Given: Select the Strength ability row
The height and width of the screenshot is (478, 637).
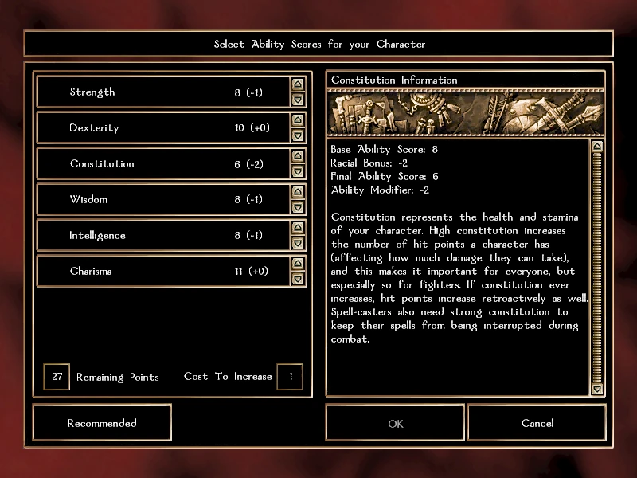Looking at the screenshot, I should (x=163, y=92).
